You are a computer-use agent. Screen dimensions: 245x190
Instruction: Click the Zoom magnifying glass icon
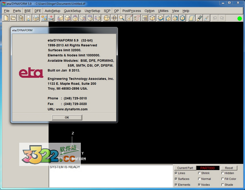pyautogui.click(x=122, y=18)
